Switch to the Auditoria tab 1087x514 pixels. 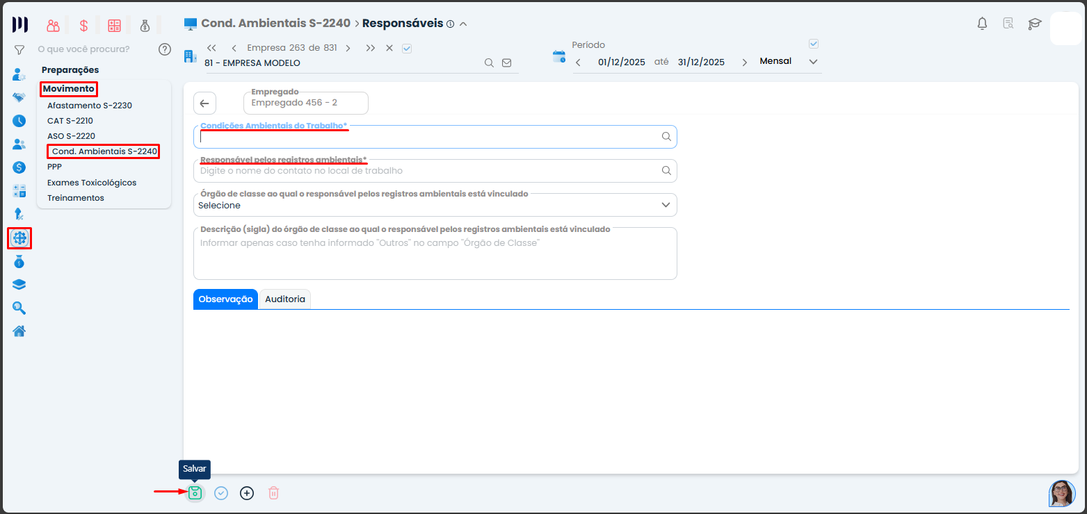coord(285,299)
